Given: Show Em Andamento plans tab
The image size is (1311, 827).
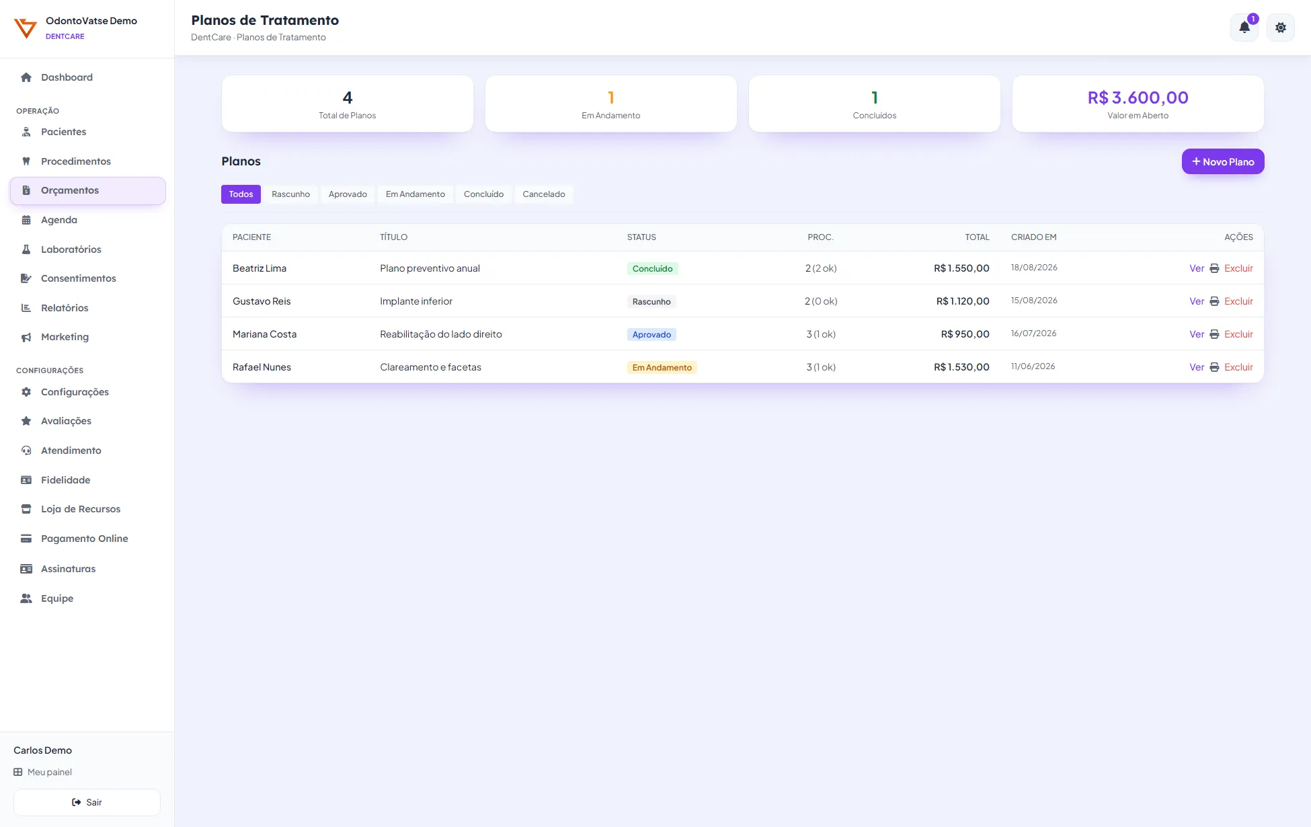Looking at the screenshot, I should click(415, 194).
